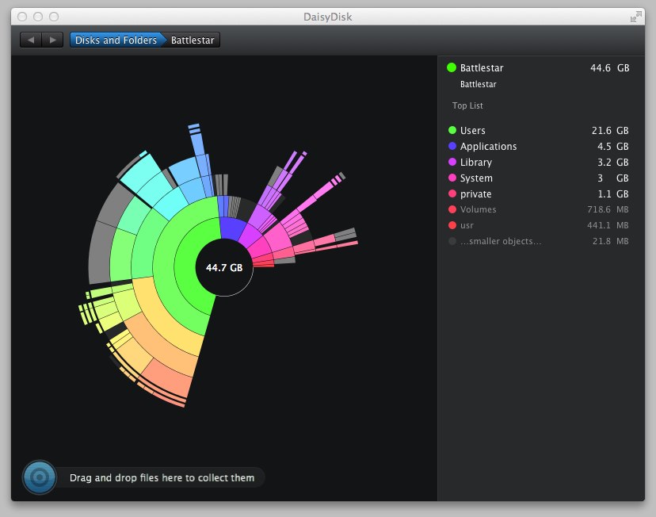
Task: Close the DaisyDisk window
Action: point(22,17)
